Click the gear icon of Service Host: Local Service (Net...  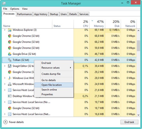[x=9, y=114]
